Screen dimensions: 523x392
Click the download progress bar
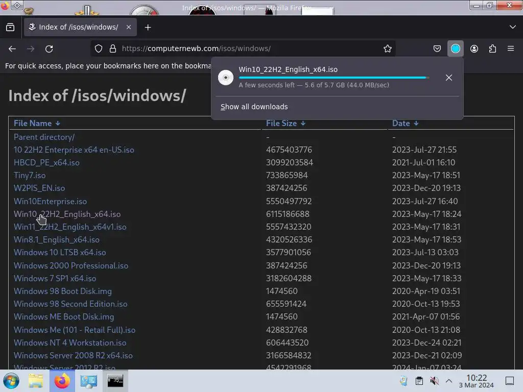[334, 78]
